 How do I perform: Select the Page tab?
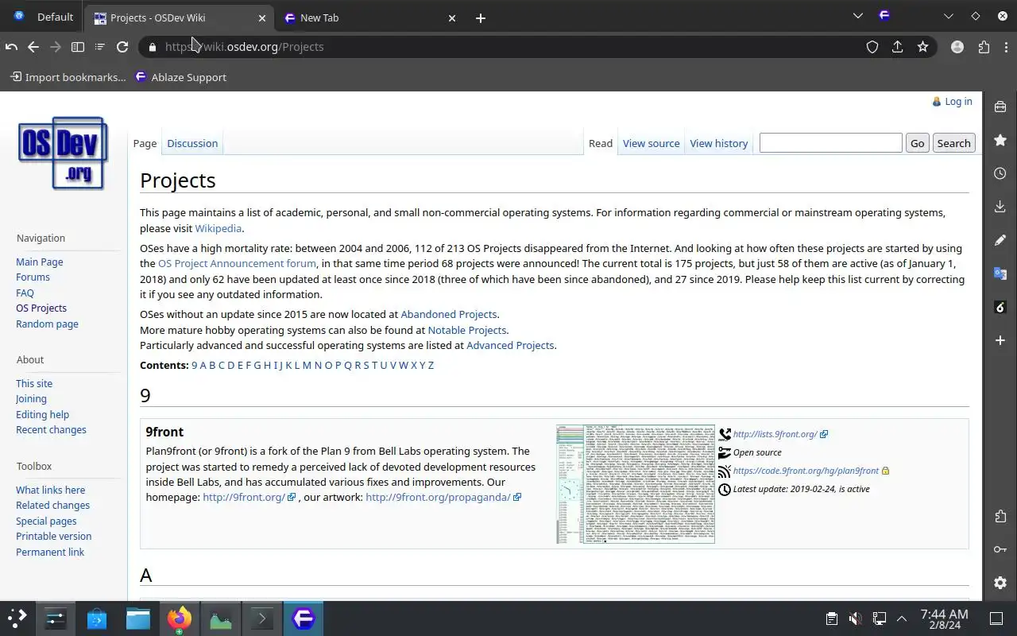click(145, 143)
